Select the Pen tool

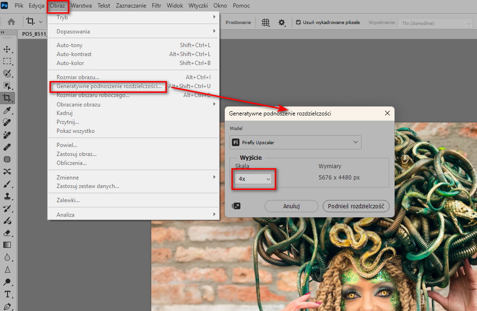[7, 306]
